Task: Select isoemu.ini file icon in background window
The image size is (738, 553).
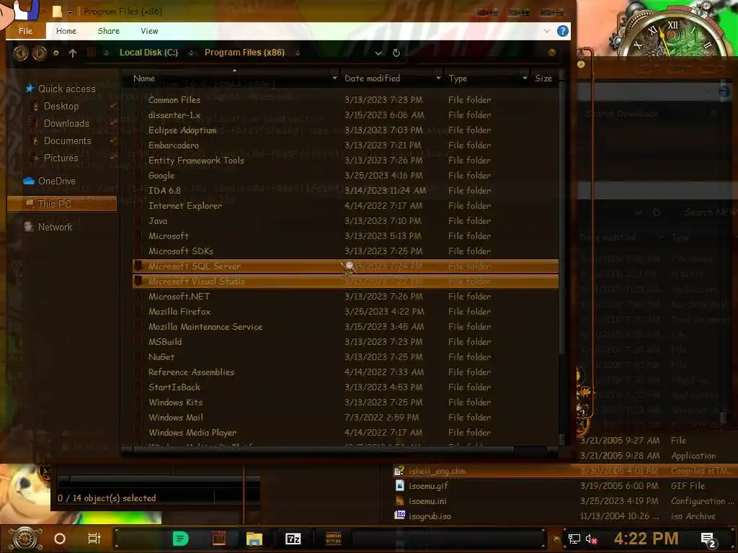Action: [x=399, y=500]
